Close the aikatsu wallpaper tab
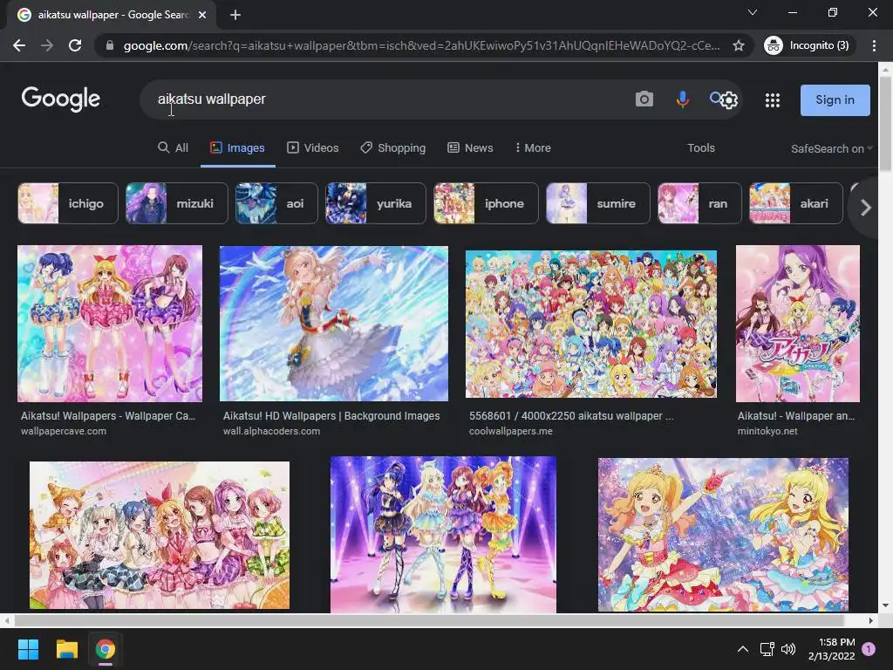Viewport: 893px width, 670px height. coord(202,15)
